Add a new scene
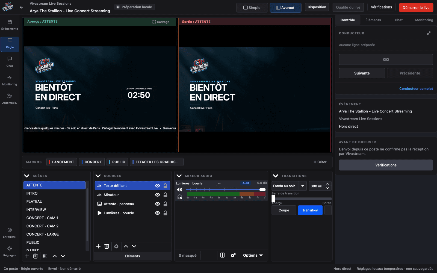The width and height of the screenshot is (437, 273). coord(27,256)
